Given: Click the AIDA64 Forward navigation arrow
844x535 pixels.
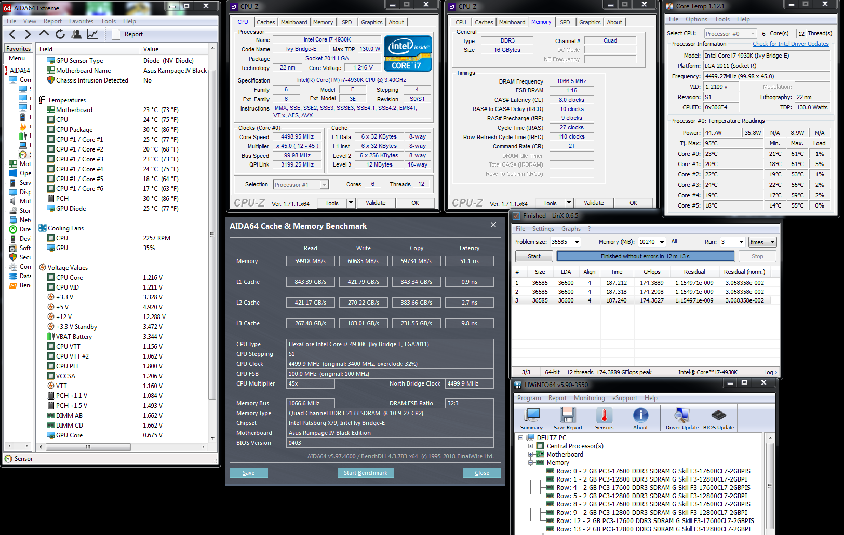Looking at the screenshot, I should coord(28,34).
